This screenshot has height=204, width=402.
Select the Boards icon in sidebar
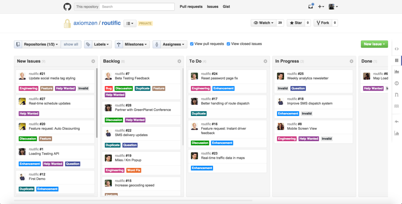click(x=397, y=60)
